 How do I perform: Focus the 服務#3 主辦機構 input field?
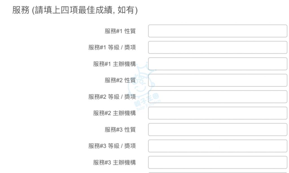point(217,162)
